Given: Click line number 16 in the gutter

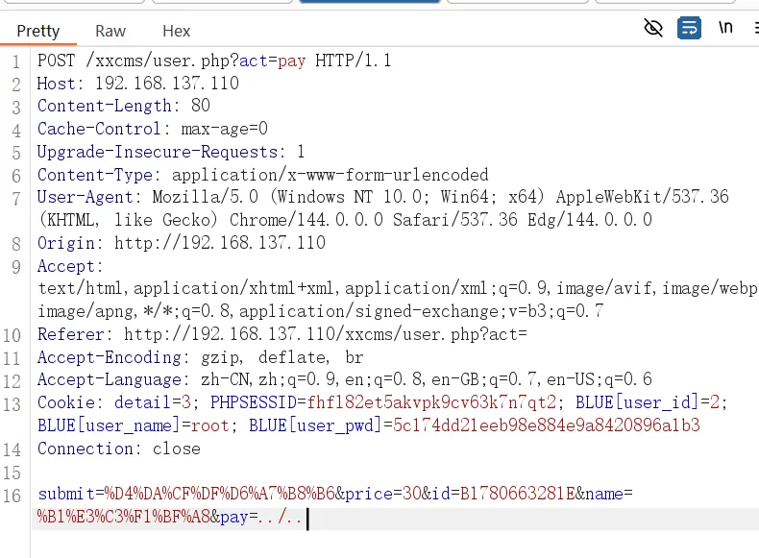Looking at the screenshot, I should click(x=12, y=496).
